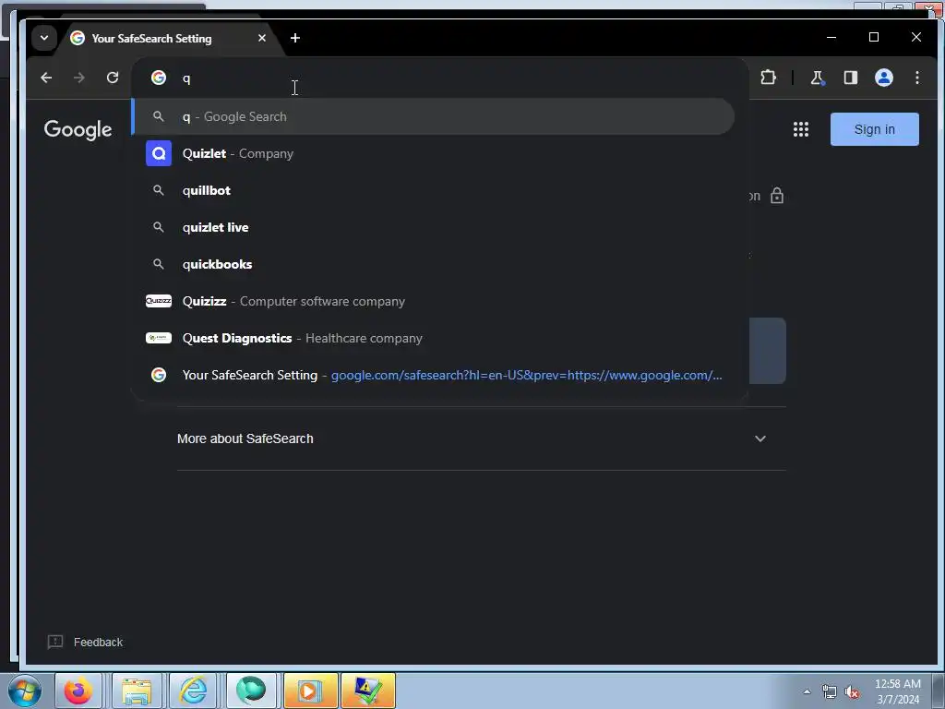The width and height of the screenshot is (945, 709).
Task: Open Chrome three-dot menu
Action: coord(916,78)
